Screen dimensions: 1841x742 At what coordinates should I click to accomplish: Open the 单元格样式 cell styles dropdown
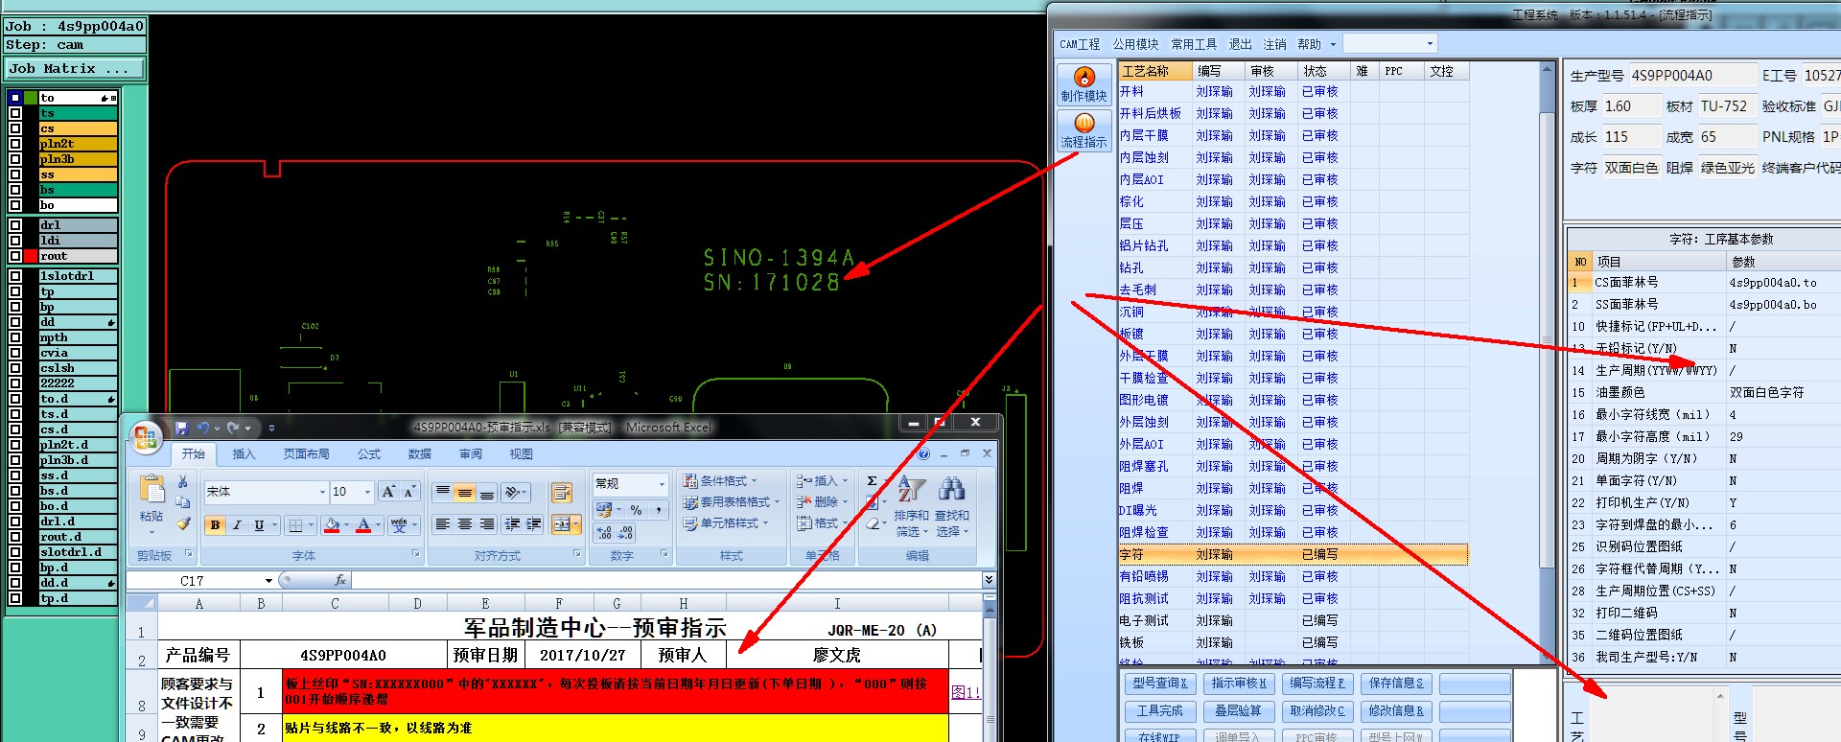727,523
